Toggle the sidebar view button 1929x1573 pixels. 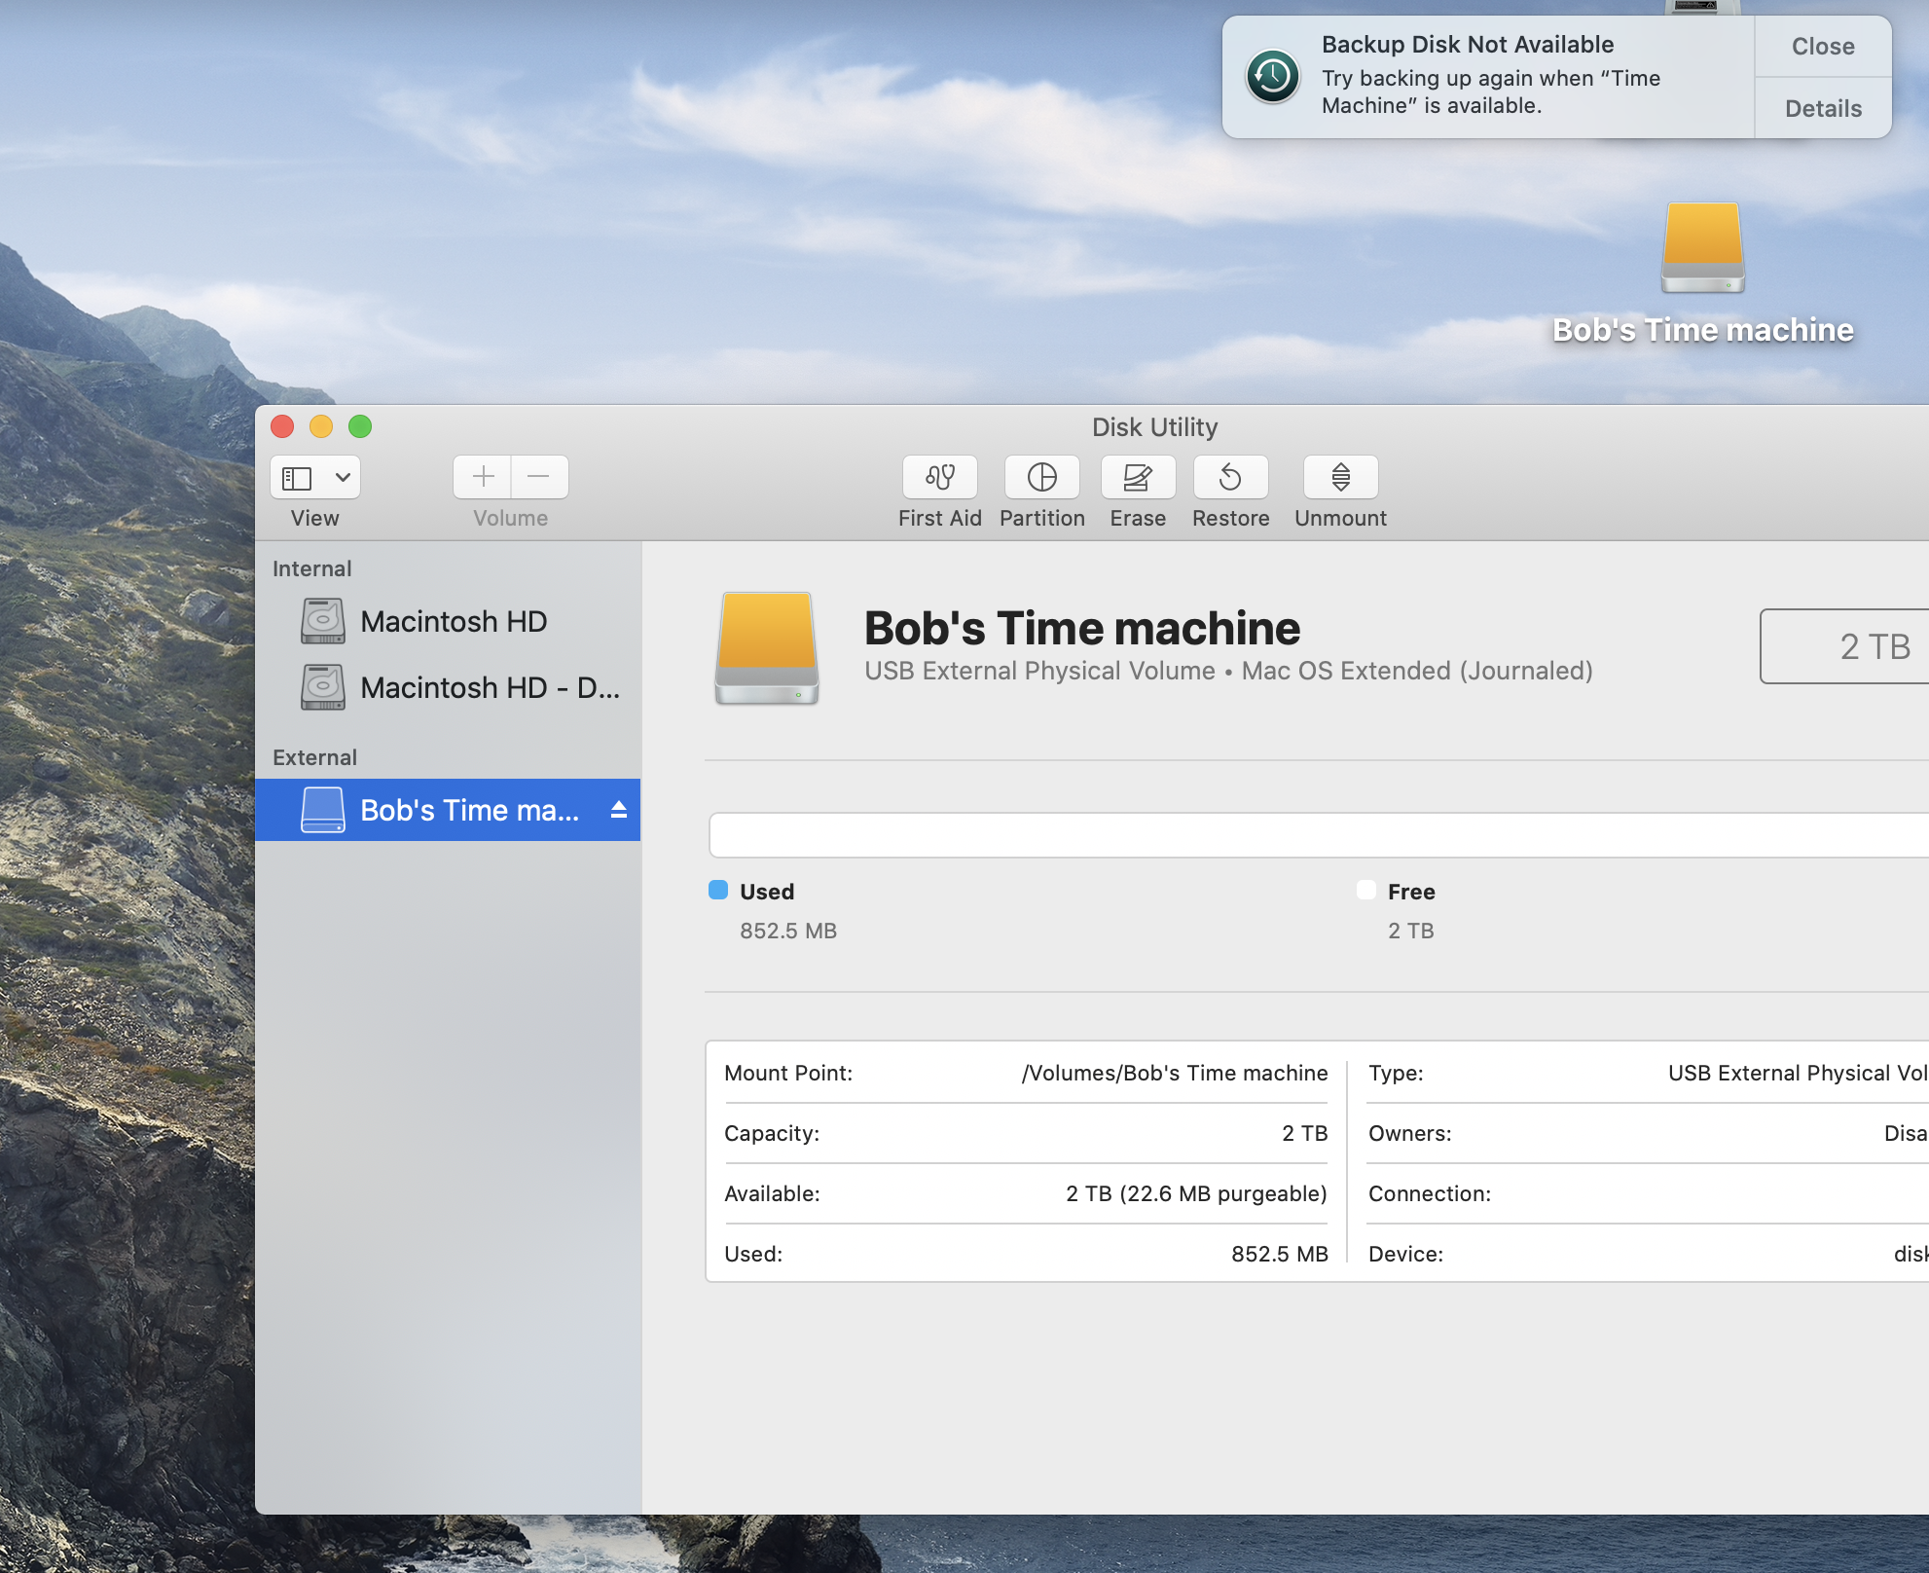click(297, 478)
